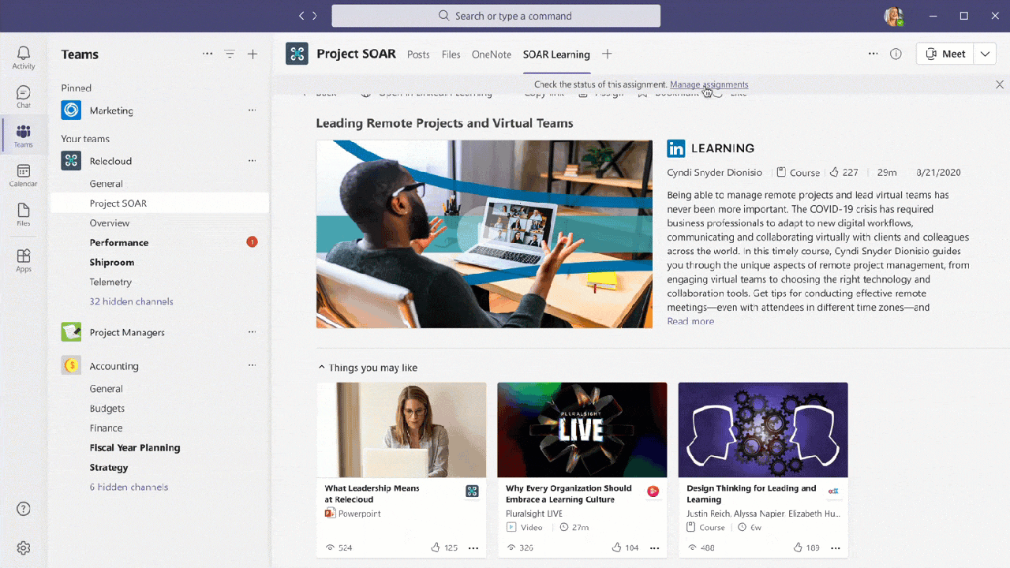The image size is (1010, 568).
Task: Show Accounting's 6 hidden channels
Action: (129, 487)
